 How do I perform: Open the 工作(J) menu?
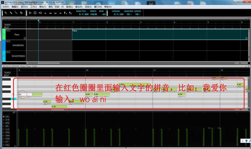point(33,7)
